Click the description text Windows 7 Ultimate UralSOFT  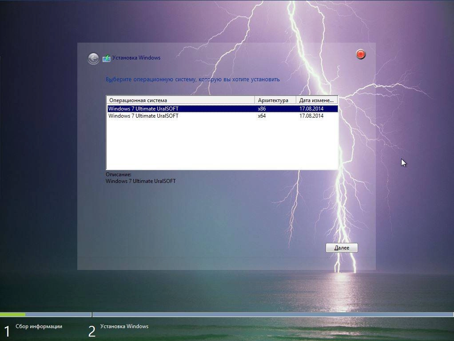(141, 181)
